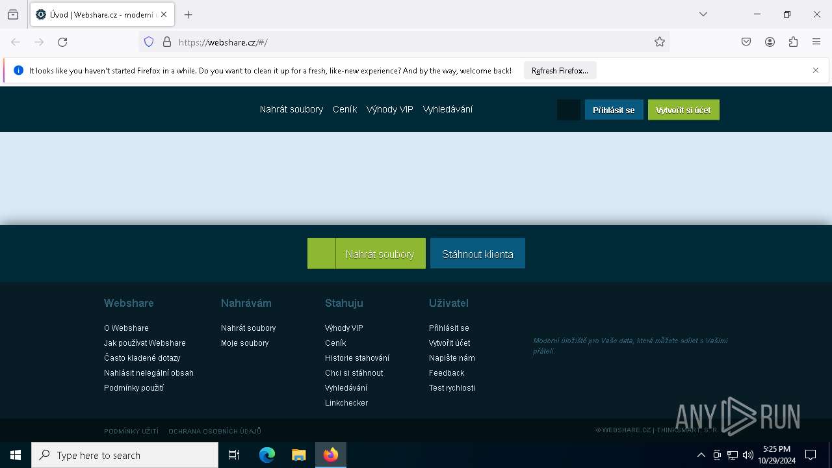Click the dark language selector box
832x468 pixels.
pos(569,110)
